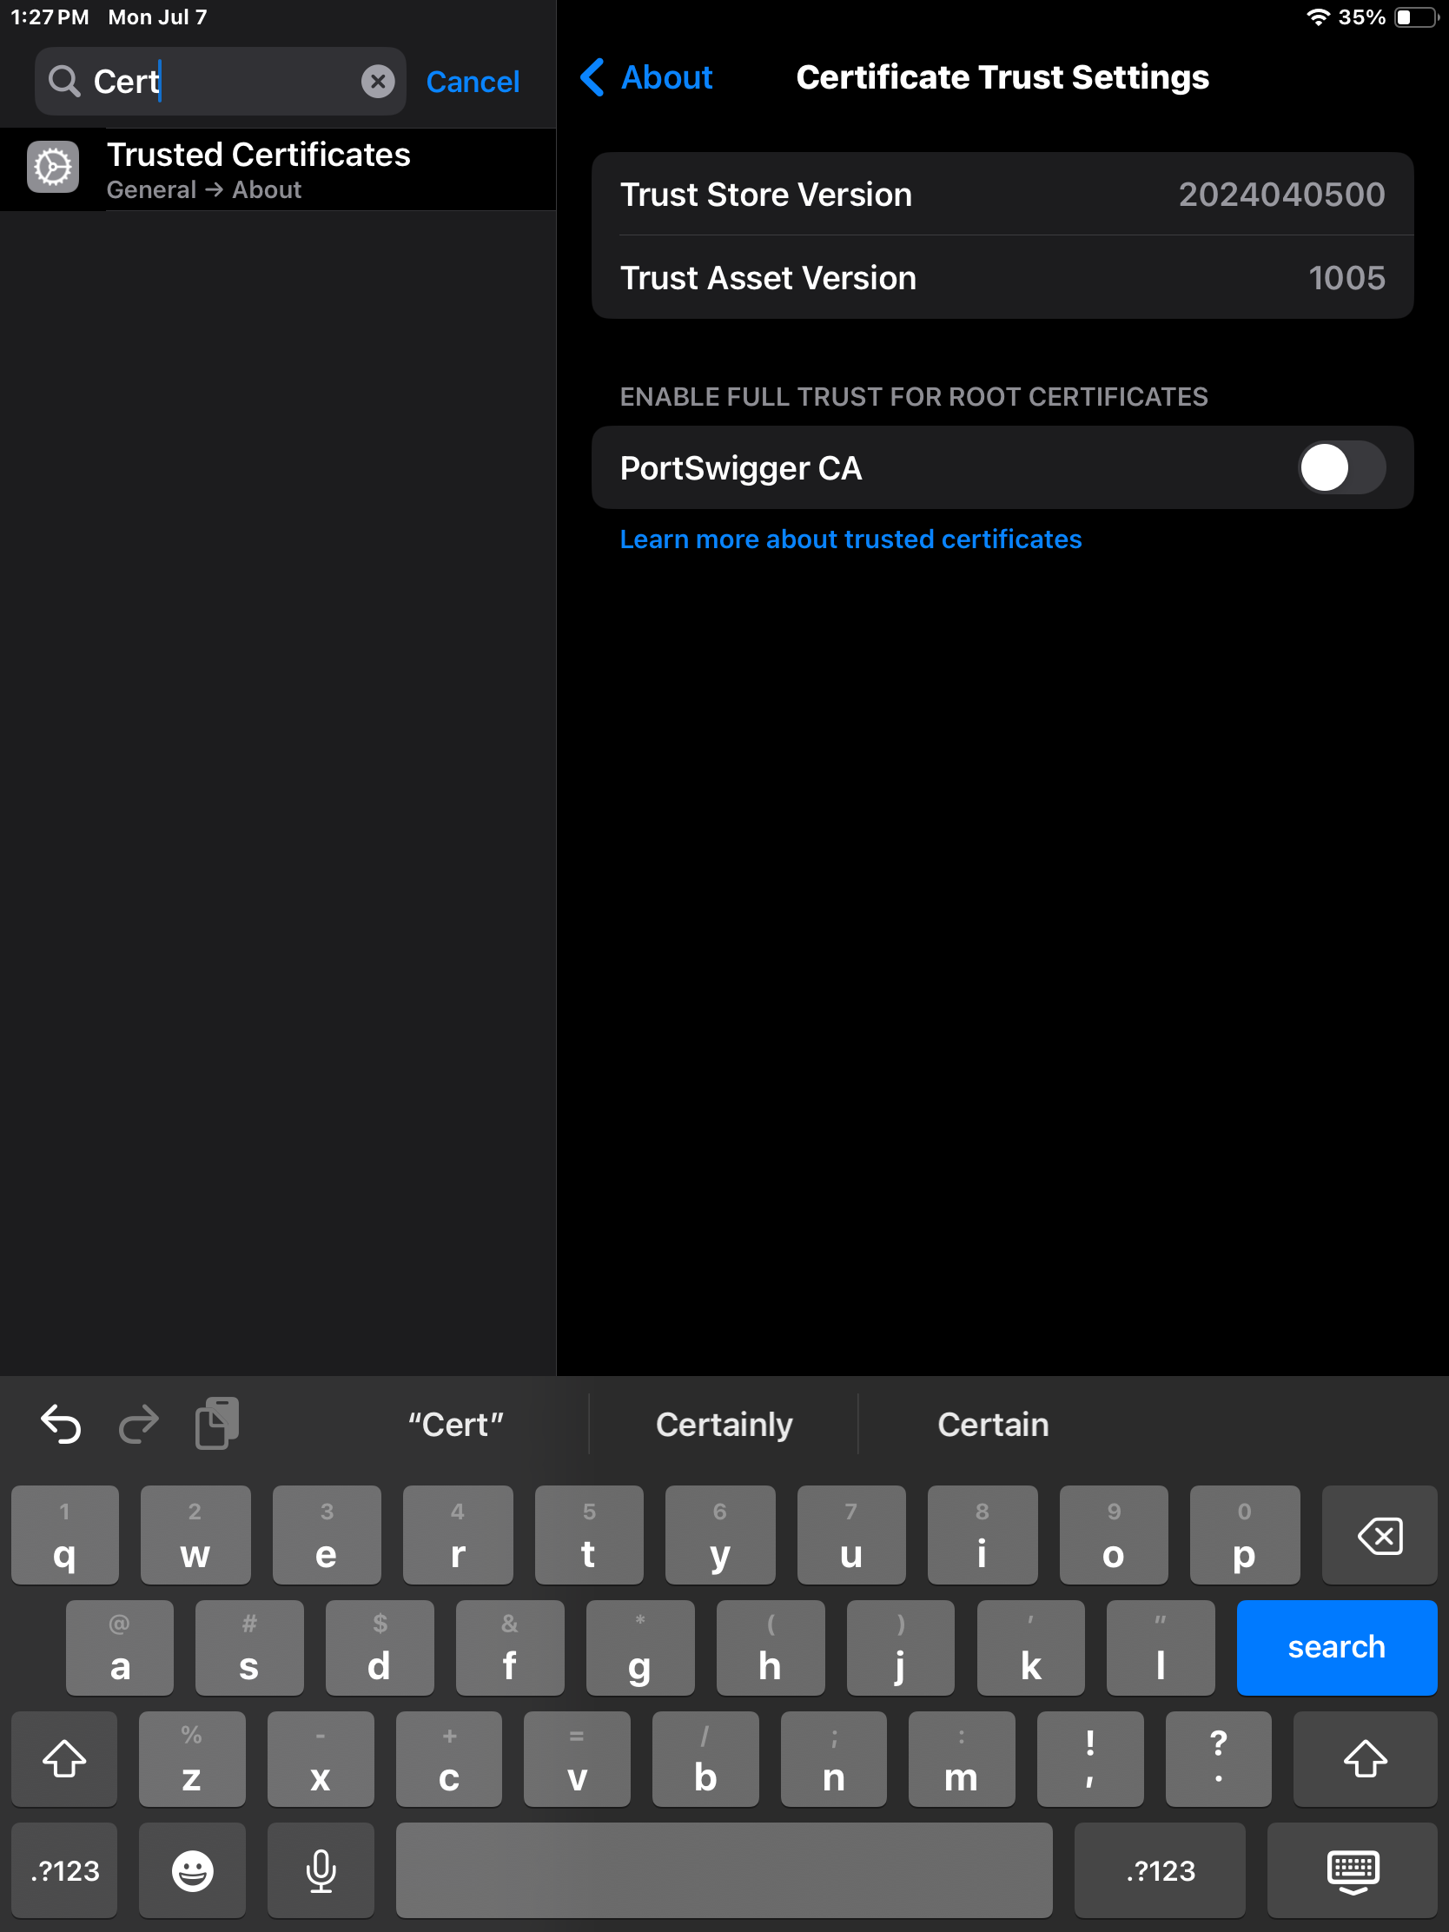Image resolution: width=1449 pixels, height=1932 pixels.
Task: Choose the Certain autocomplete suggestion
Action: (993, 1425)
